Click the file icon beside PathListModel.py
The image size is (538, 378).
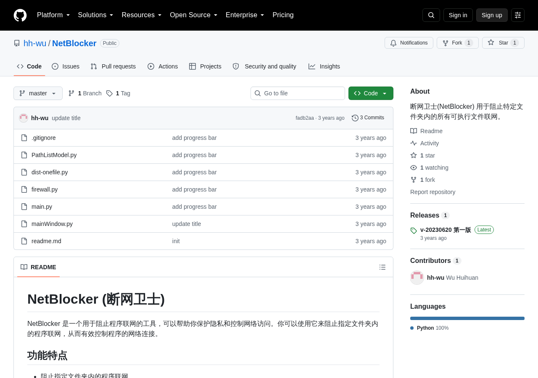coord(24,155)
